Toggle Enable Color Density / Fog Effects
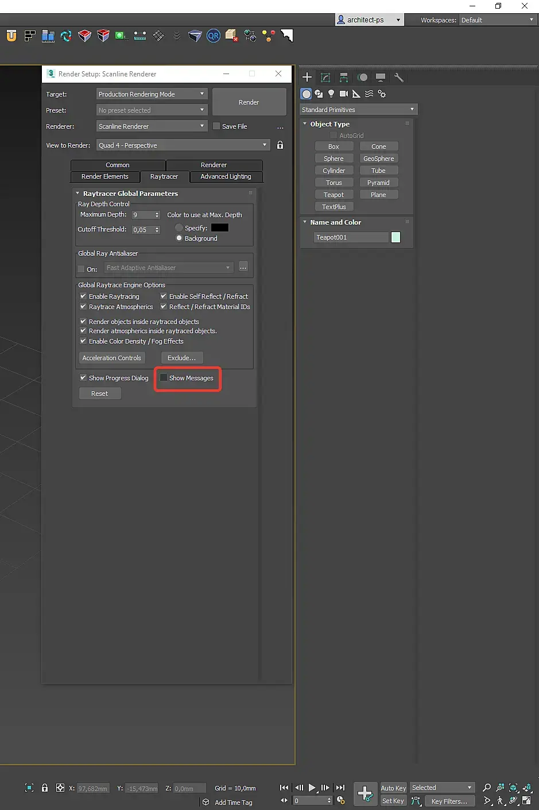Image resolution: width=539 pixels, height=810 pixels. [83, 341]
